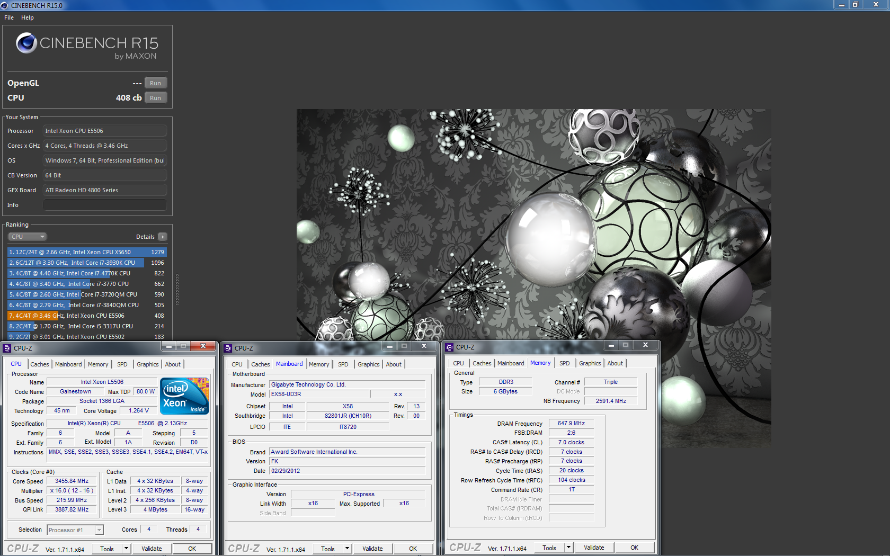Close the left CPU-Z window
Screen dimensions: 890x556
coord(202,346)
